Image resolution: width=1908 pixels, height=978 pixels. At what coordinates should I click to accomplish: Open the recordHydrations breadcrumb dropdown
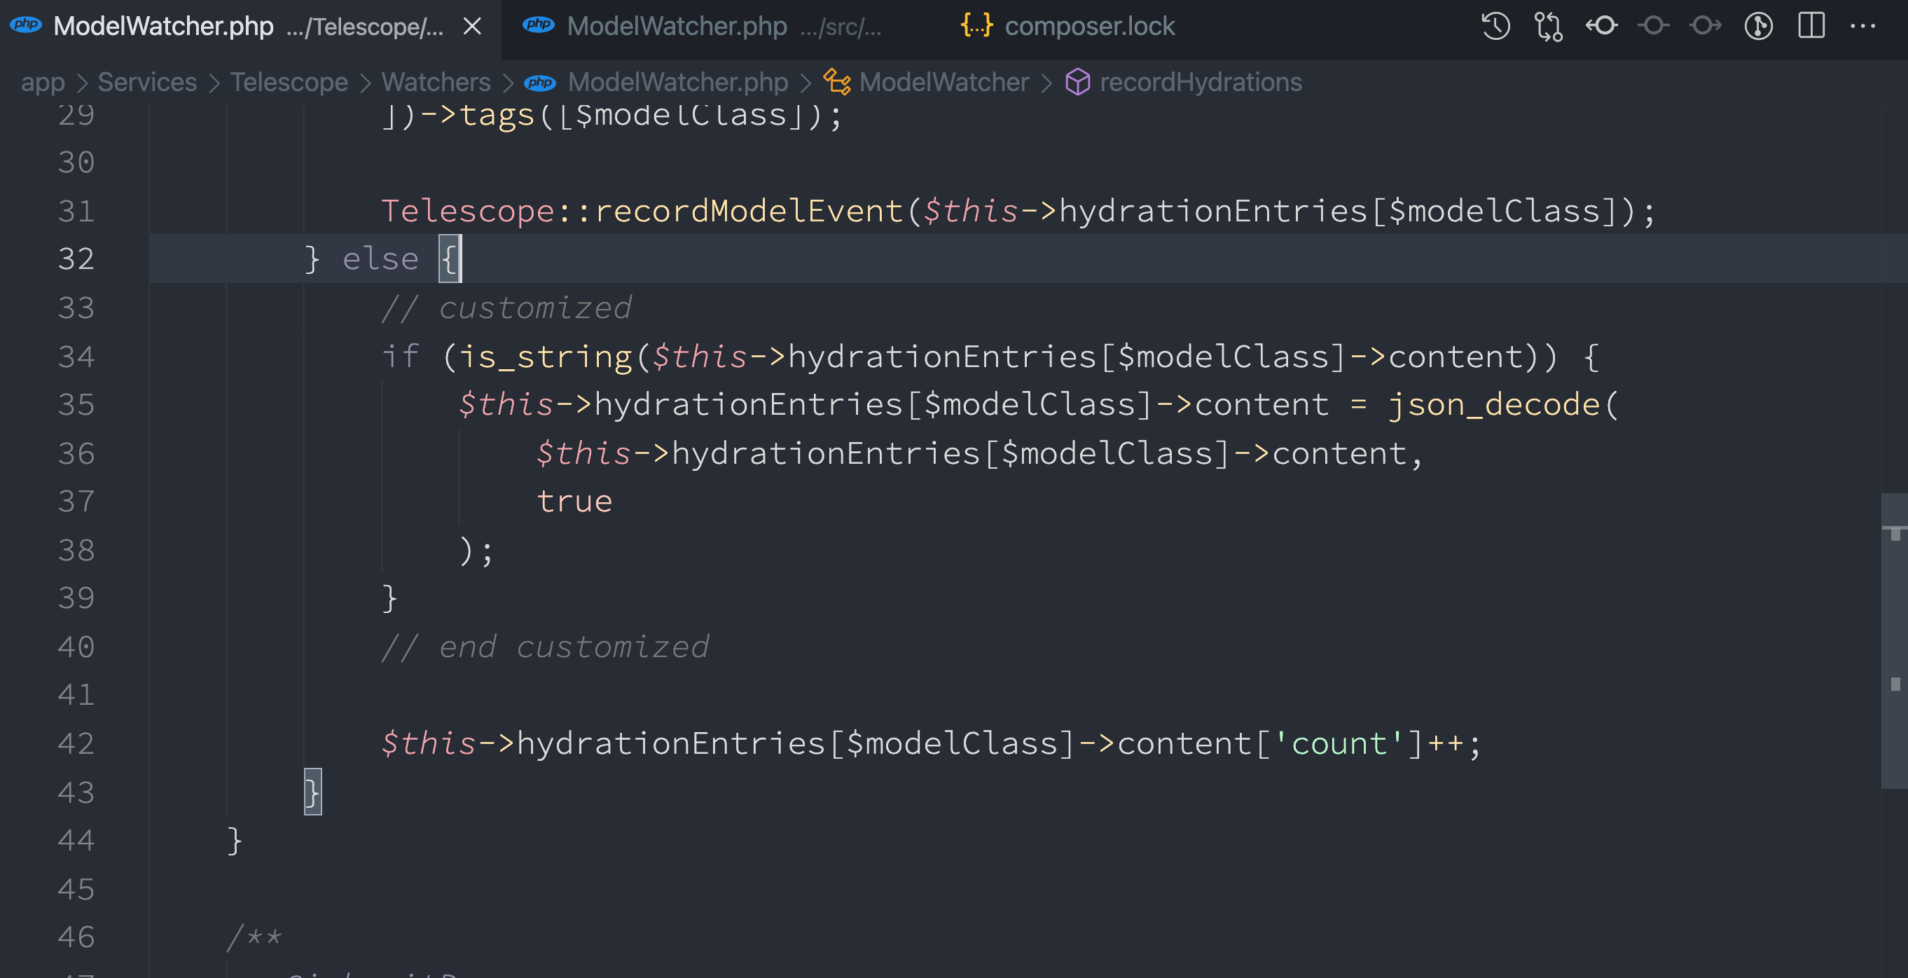click(1200, 82)
